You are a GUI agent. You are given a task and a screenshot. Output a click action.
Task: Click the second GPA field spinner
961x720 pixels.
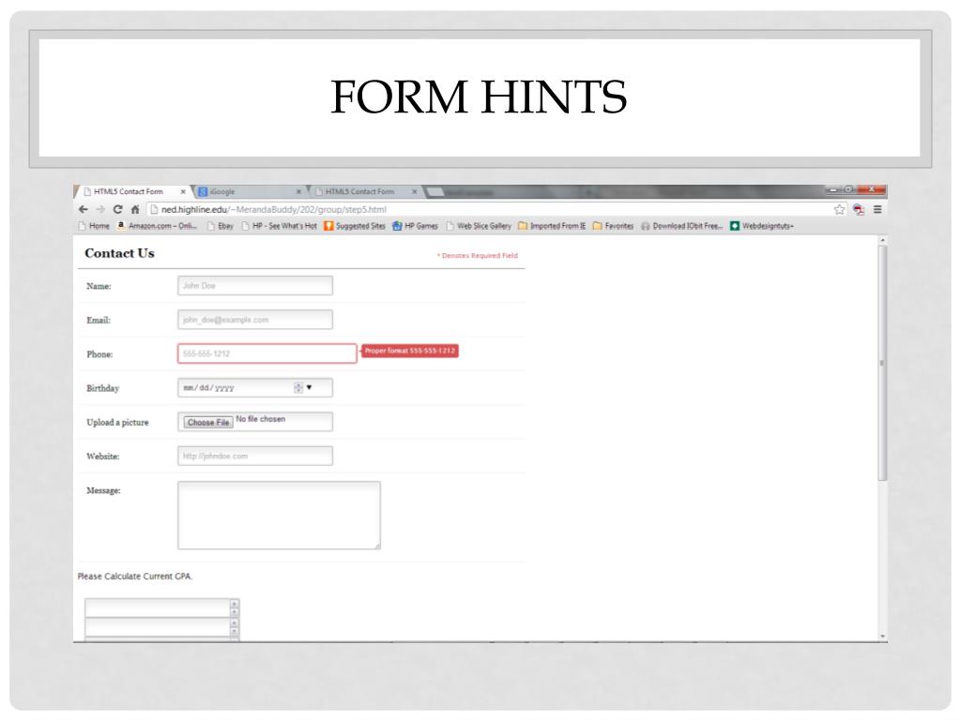click(234, 627)
